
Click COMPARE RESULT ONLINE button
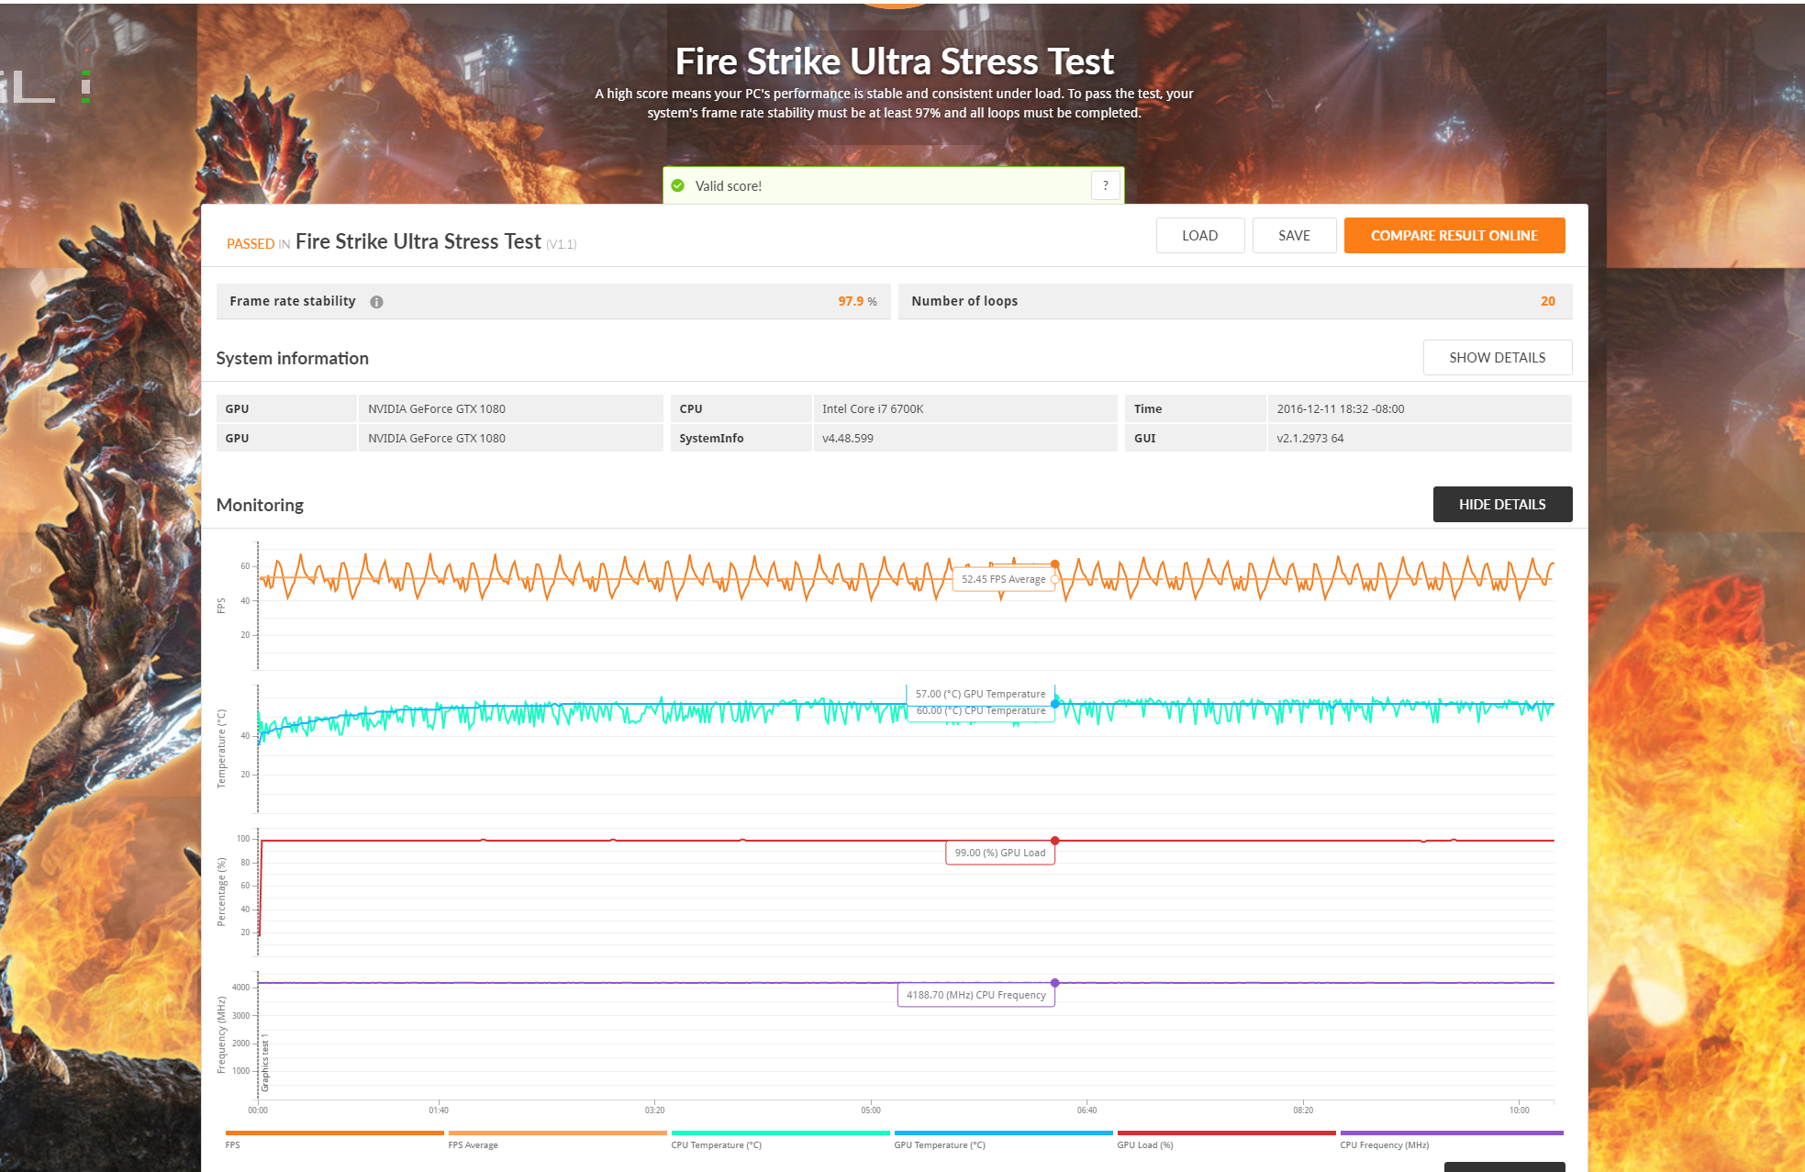coord(1454,236)
